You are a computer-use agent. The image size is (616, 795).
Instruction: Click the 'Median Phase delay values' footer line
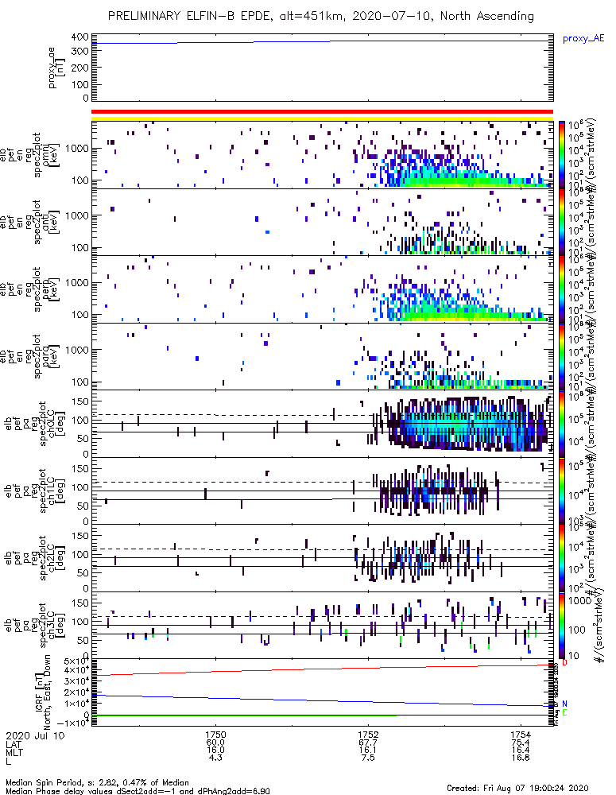(x=138, y=791)
